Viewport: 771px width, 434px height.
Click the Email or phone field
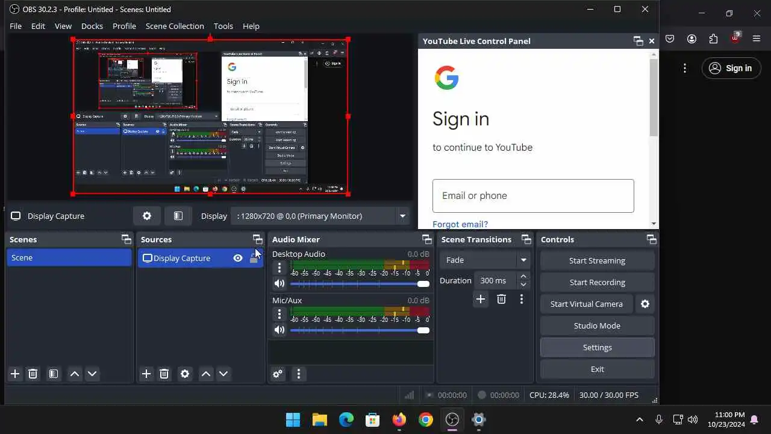(533, 195)
